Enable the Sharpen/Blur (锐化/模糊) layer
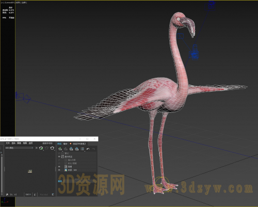This screenshot has width=258, height=207. pyautogui.click(x=59, y=163)
